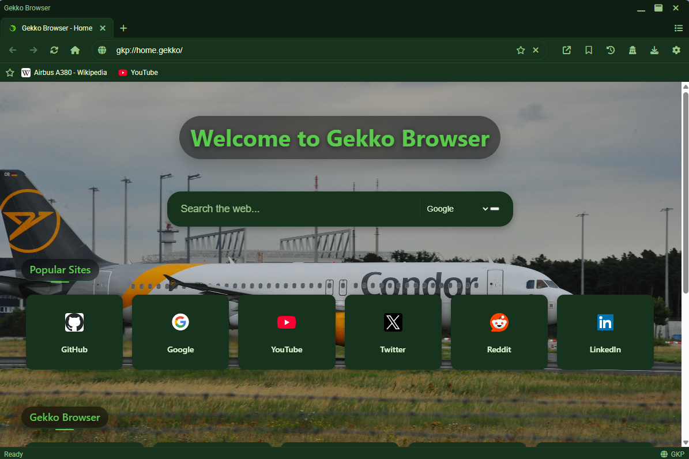Click the GKP protocol indicator in status bar

672,454
